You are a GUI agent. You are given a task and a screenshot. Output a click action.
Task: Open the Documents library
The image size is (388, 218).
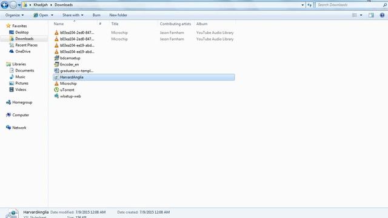(24, 71)
